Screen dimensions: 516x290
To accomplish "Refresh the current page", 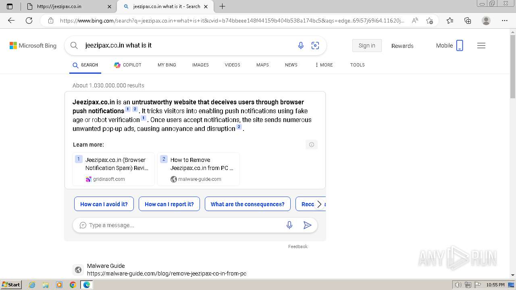I will (x=29, y=21).
